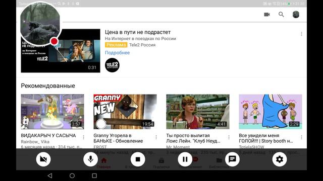The width and height of the screenshot is (323, 181).
Task: Tap the red record indicator dot
Action: pyautogui.click(x=54, y=41)
